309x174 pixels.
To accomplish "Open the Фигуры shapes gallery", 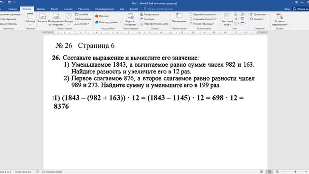I will [69, 19].
